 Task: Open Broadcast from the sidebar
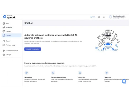click(x=11, y=27)
